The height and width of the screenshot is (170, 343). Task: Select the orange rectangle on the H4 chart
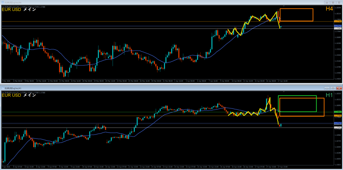(296, 9)
